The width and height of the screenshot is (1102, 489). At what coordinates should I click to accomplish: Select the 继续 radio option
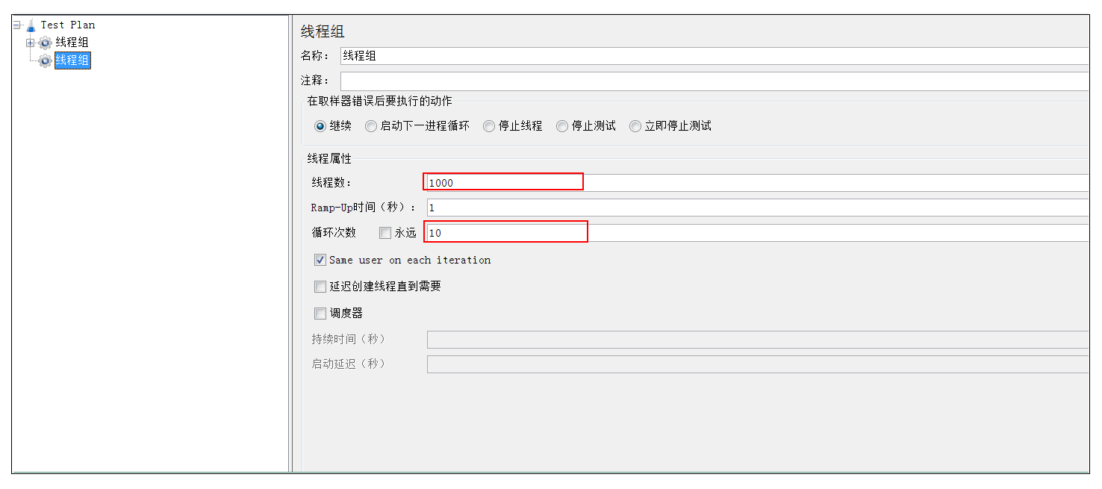(x=333, y=126)
